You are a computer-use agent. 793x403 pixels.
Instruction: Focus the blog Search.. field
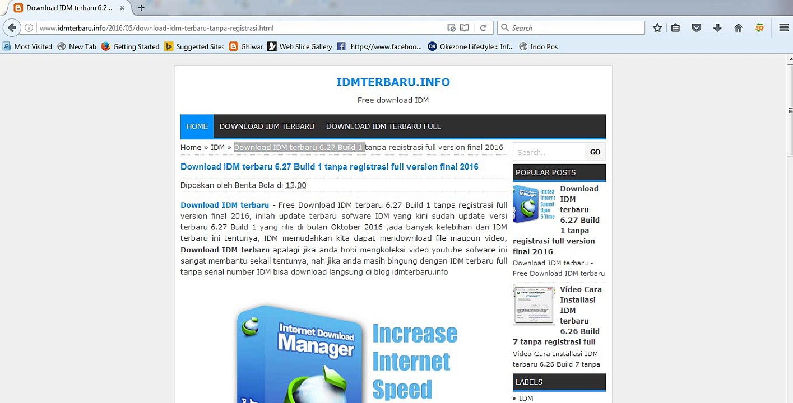(x=549, y=152)
